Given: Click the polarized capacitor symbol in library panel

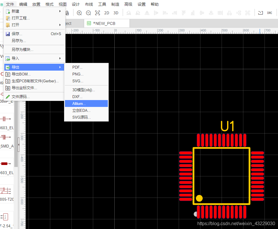Looking at the screenshot, I should pyautogui.click(x=5, y=137).
